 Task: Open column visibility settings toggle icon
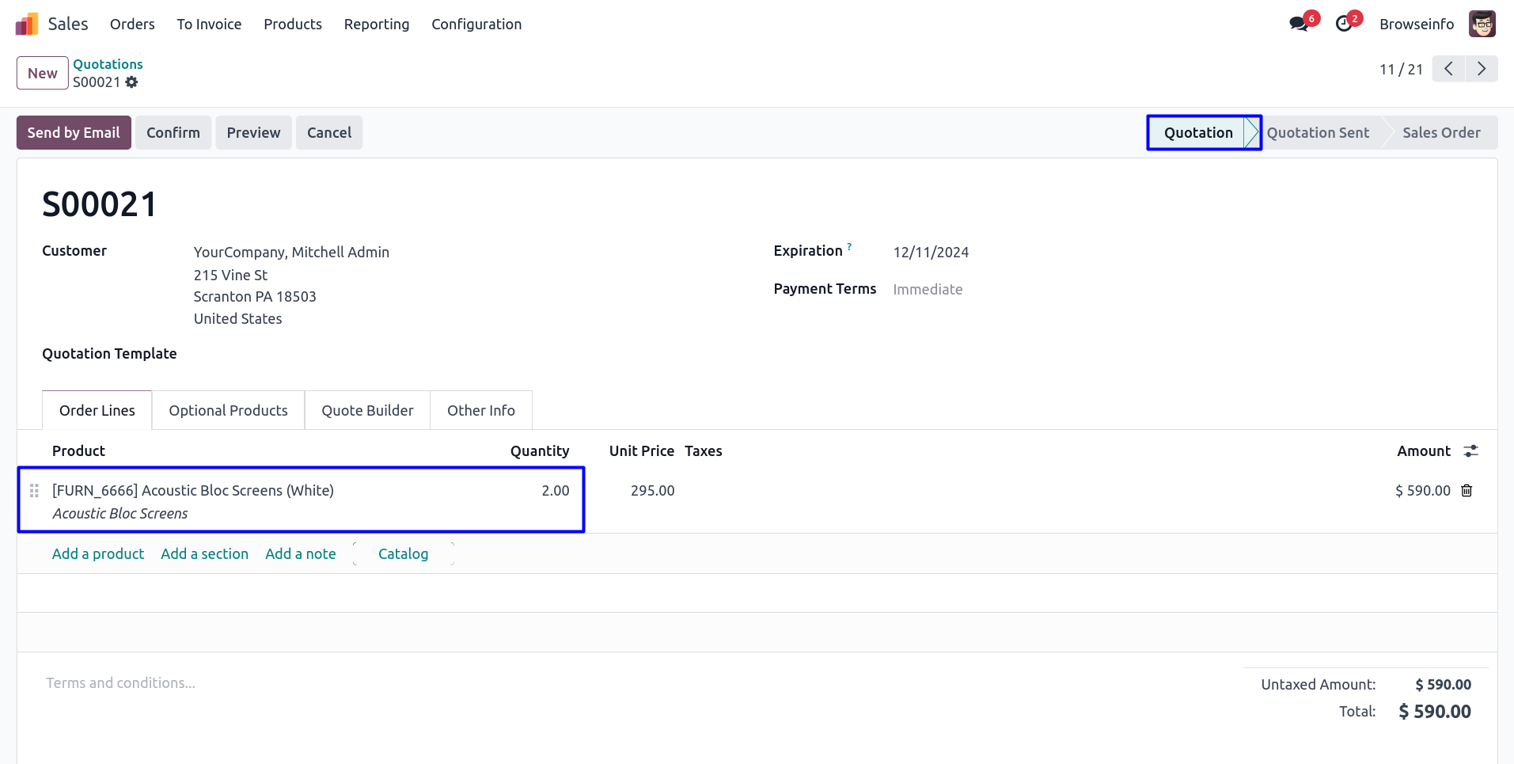click(x=1470, y=451)
